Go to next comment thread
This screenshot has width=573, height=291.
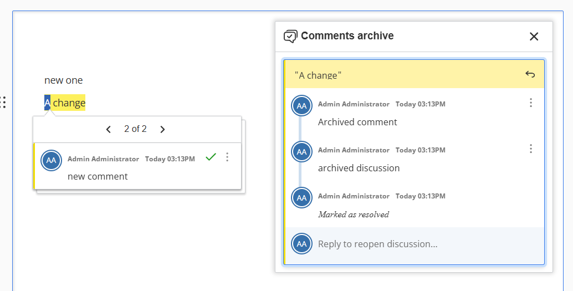(162, 129)
